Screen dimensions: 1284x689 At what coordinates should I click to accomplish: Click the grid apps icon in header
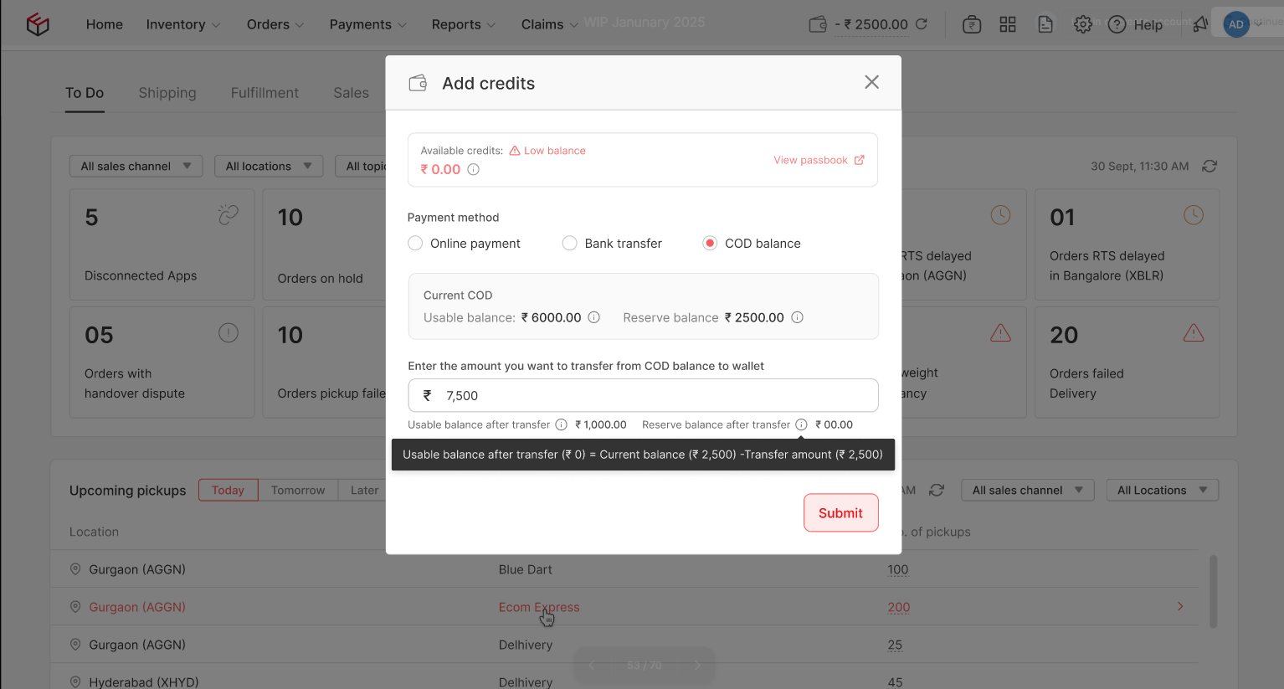(x=1008, y=24)
